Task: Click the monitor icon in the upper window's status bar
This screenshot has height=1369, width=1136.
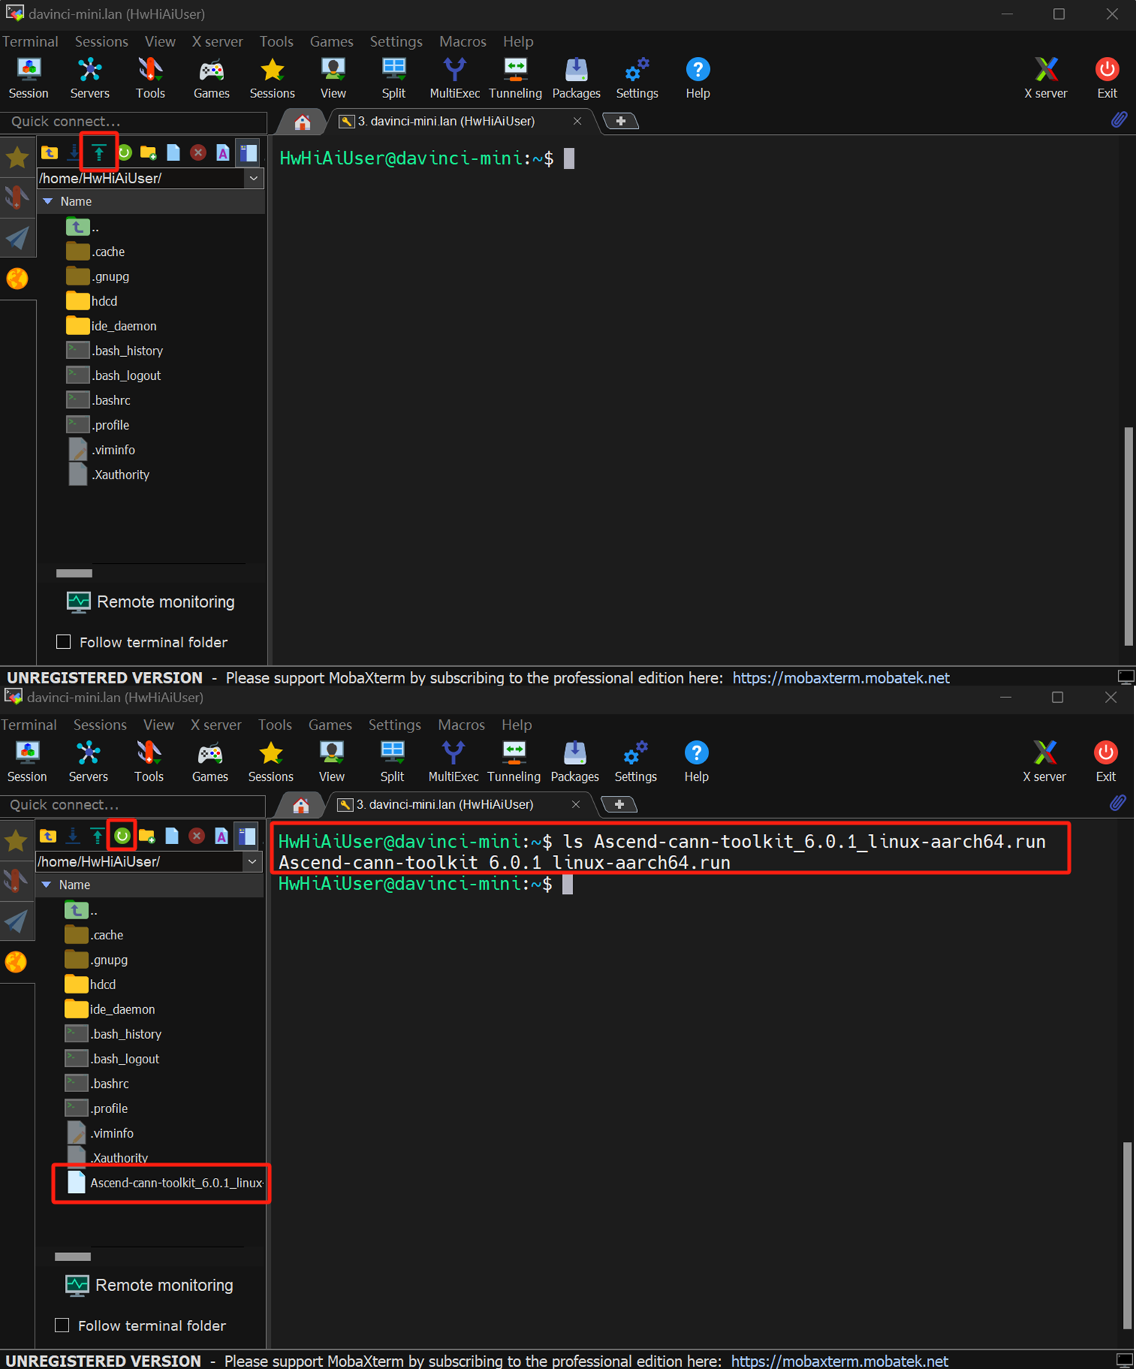Action: tap(1126, 677)
